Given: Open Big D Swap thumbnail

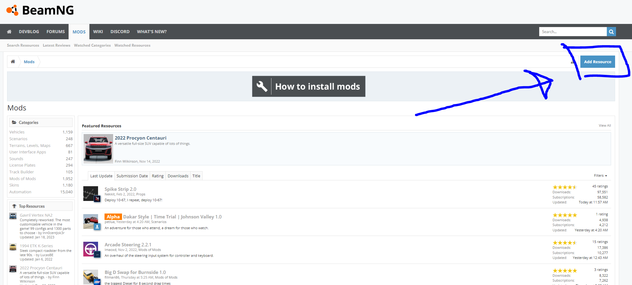Looking at the screenshot, I should coord(91,277).
